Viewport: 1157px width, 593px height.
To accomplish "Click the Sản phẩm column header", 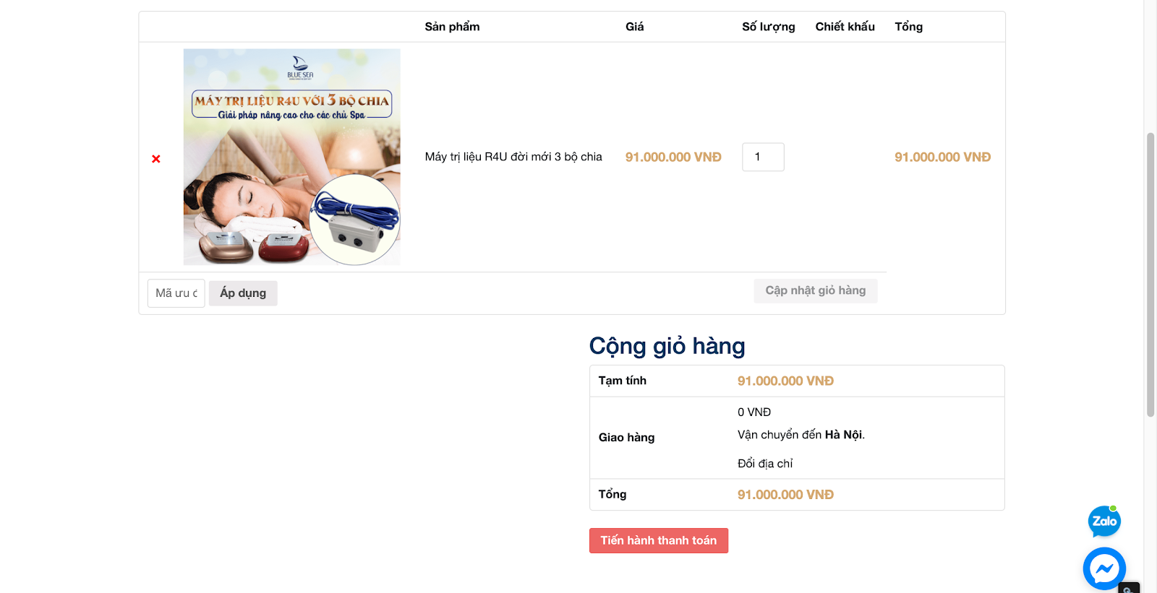I will (452, 27).
